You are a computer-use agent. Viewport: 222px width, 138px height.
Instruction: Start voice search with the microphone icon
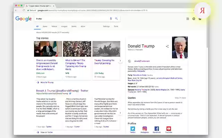[111, 18]
